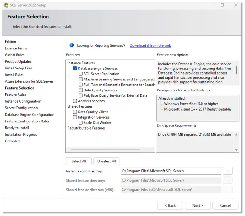Click the Drive C disk space text
Screen dimensions: 245x216
194,134
